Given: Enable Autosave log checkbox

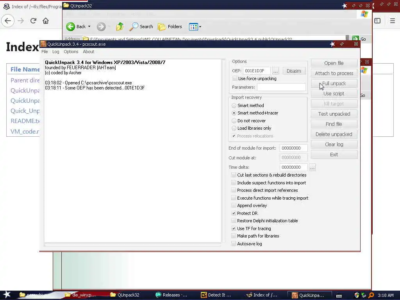Looking at the screenshot, I should 234,244.
